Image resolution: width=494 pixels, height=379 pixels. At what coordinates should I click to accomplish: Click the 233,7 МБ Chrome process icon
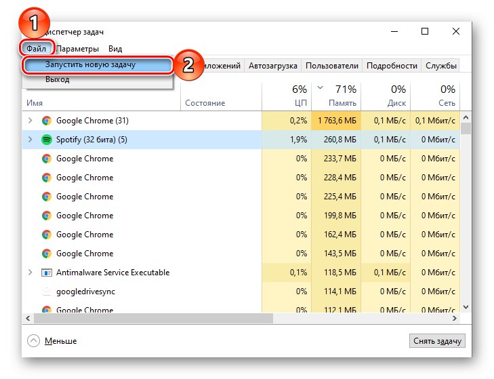47,159
